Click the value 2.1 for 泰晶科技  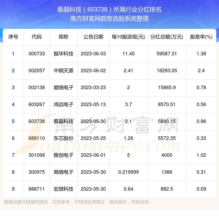[x=128, y=121]
